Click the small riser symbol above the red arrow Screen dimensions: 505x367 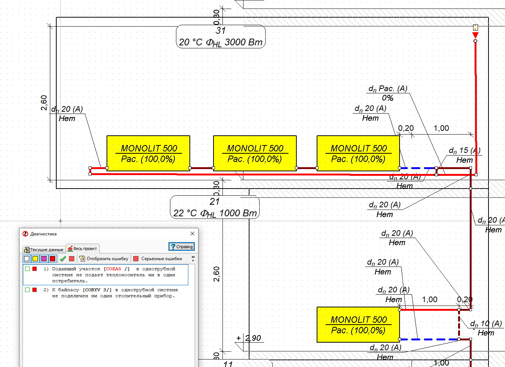tap(475, 27)
